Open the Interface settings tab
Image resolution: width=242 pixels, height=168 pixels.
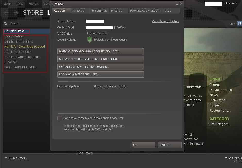coord(99,11)
